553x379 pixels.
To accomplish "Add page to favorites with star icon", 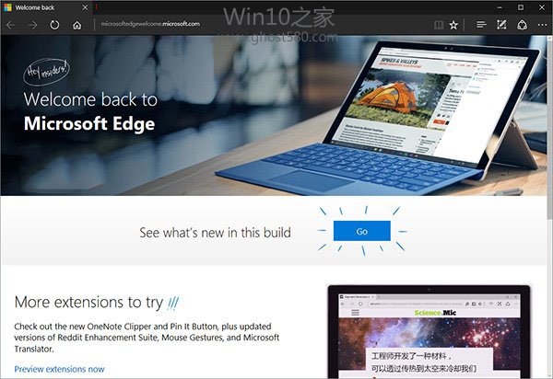I will [x=453, y=25].
